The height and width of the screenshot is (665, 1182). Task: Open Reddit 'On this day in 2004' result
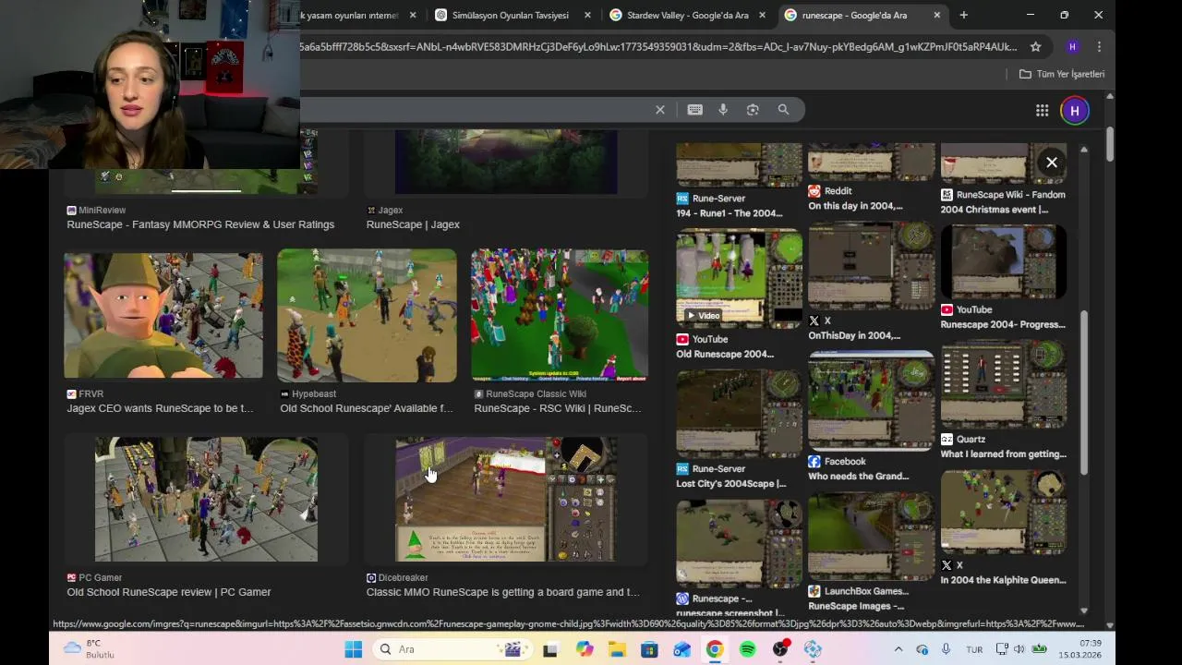click(x=855, y=206)
